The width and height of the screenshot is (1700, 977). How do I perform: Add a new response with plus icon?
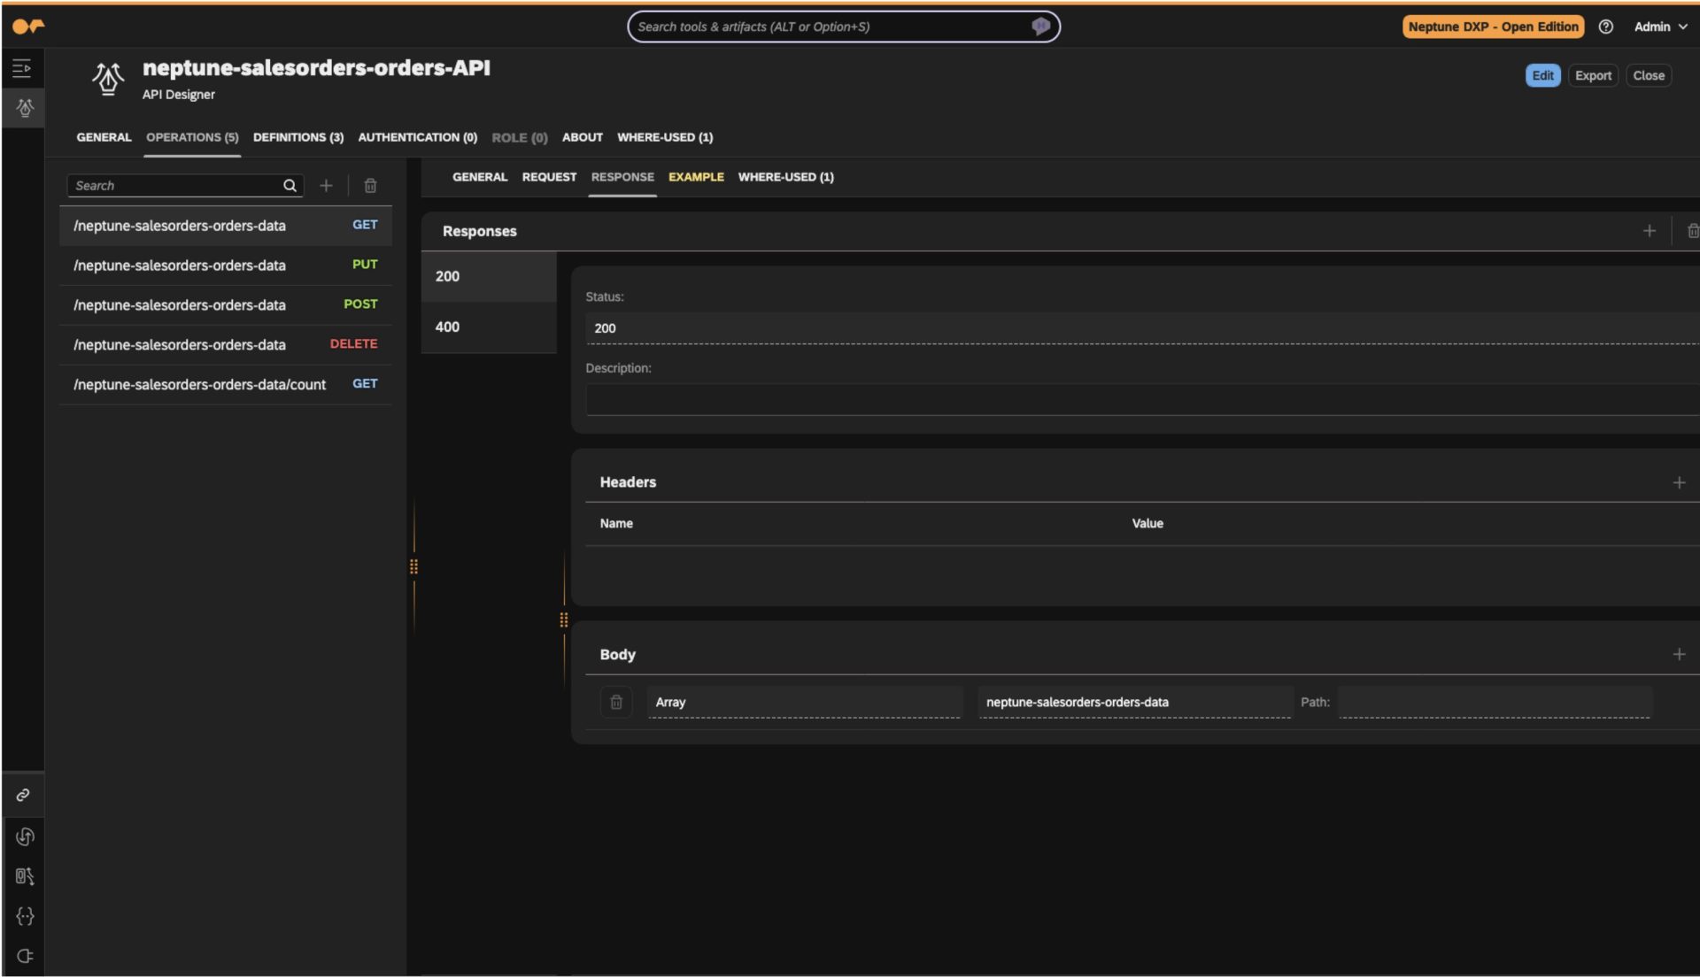tap(1649, 231)
